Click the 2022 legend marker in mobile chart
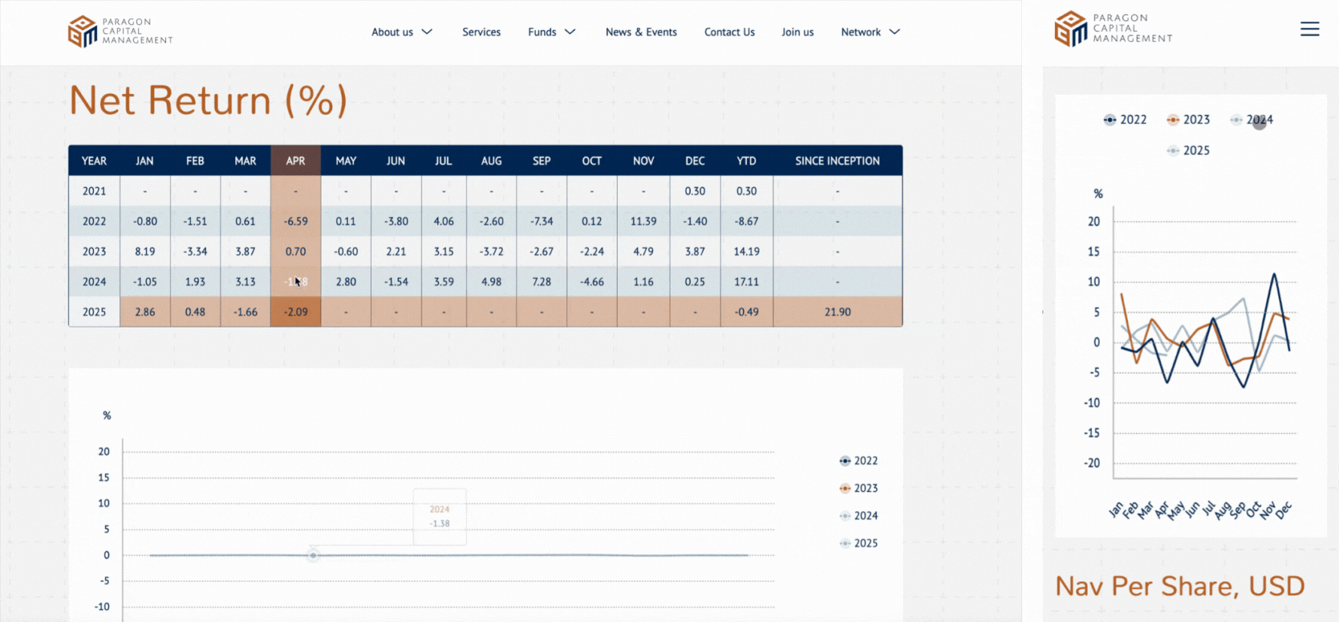Viewport: 1339px width, 622px height. click(x=1110, y=119)
